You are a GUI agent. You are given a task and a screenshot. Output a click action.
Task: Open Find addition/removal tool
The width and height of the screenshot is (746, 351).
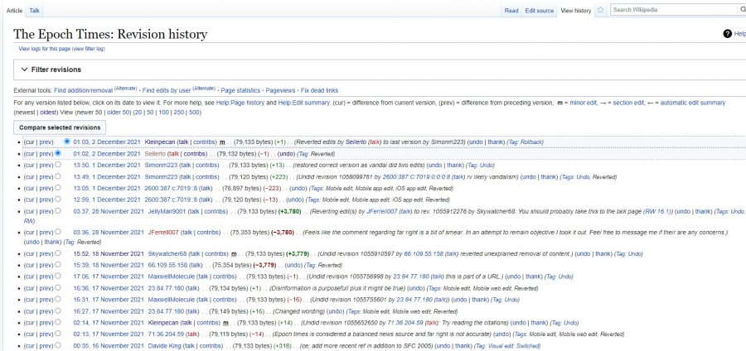click(83, 90)
